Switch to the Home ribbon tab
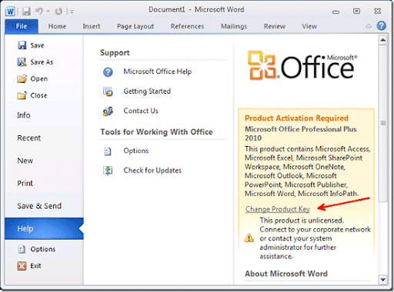This screenshot has height=292, width=394. [57, 26]
